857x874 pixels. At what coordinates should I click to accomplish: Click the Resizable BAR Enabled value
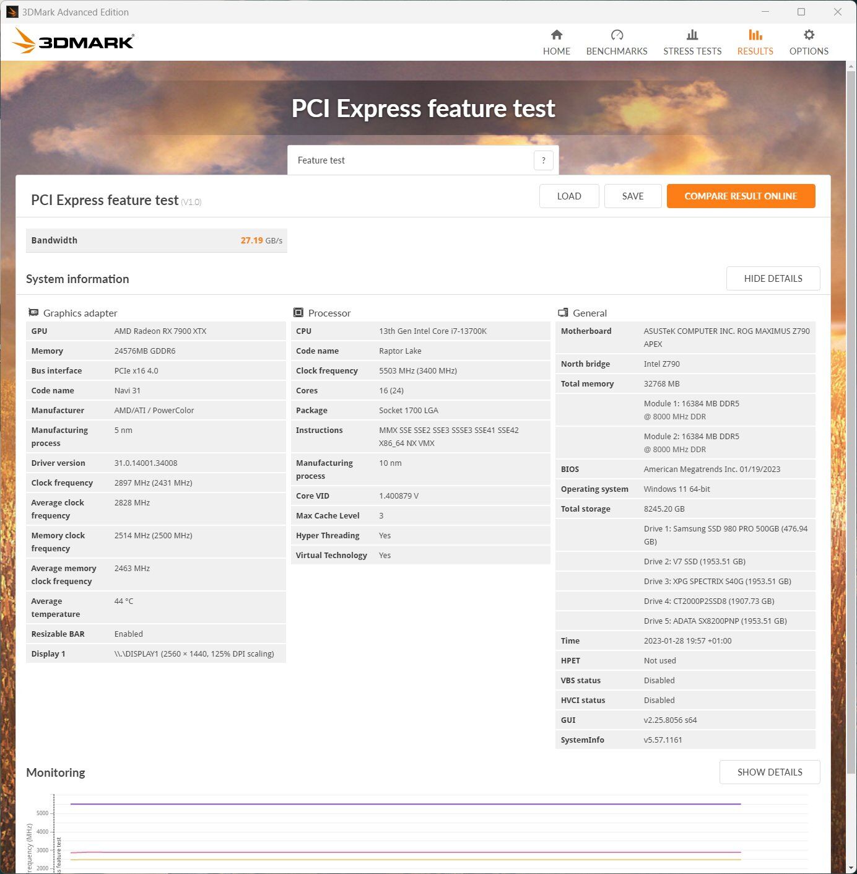click(x=129, y=634)
